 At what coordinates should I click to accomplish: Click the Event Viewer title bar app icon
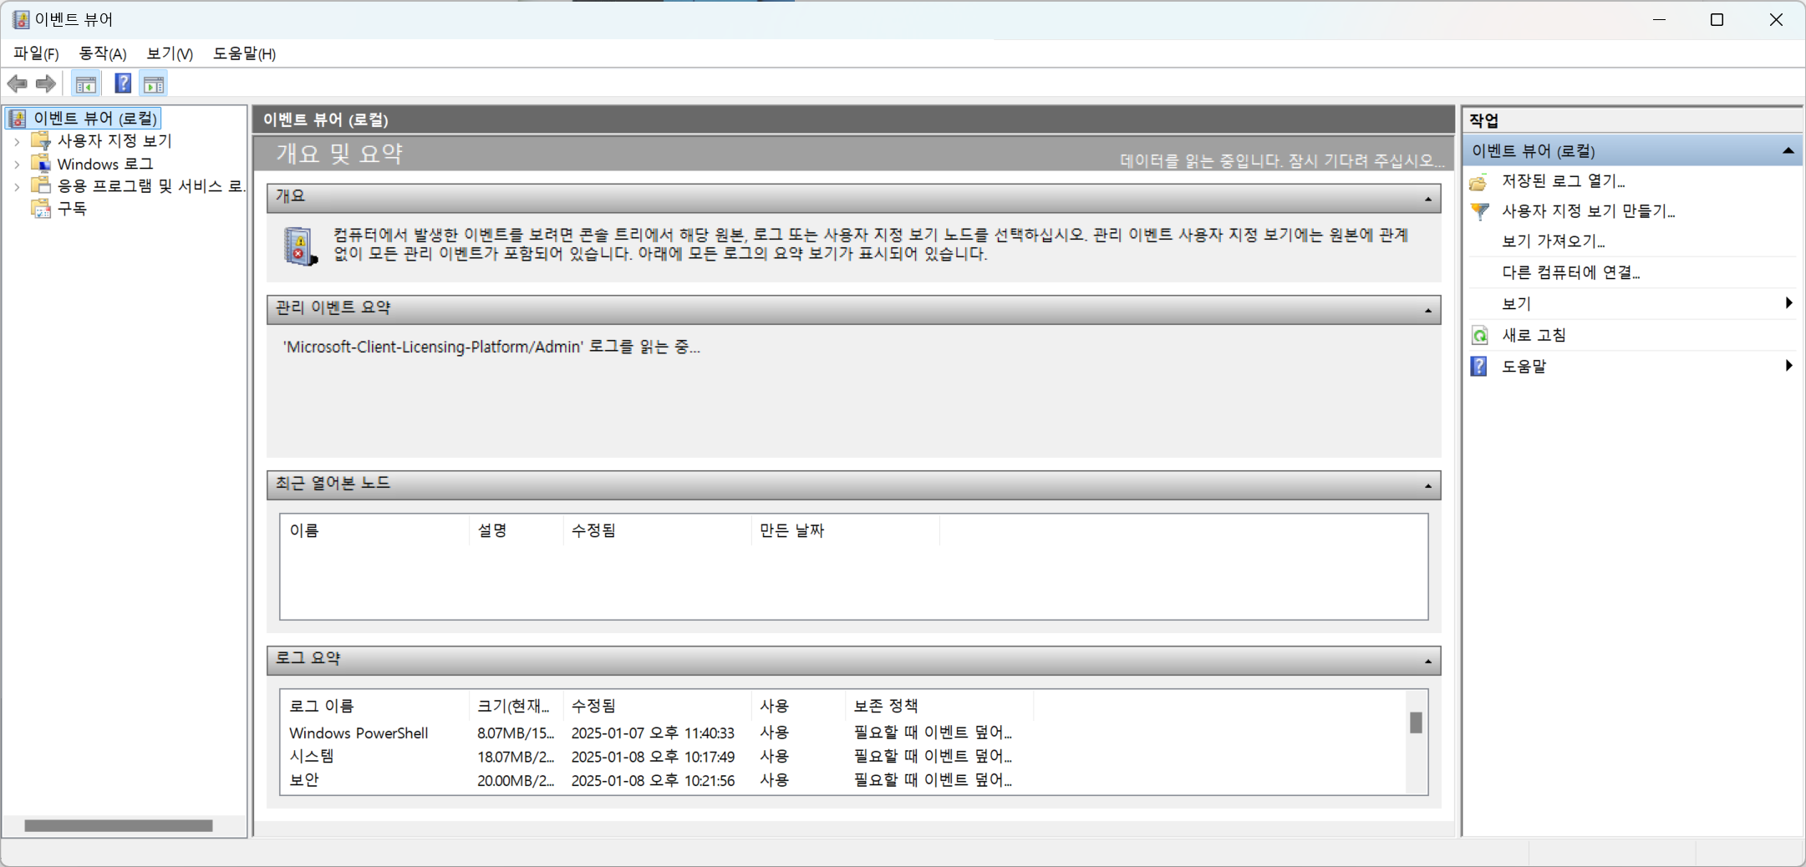point(21,19)
